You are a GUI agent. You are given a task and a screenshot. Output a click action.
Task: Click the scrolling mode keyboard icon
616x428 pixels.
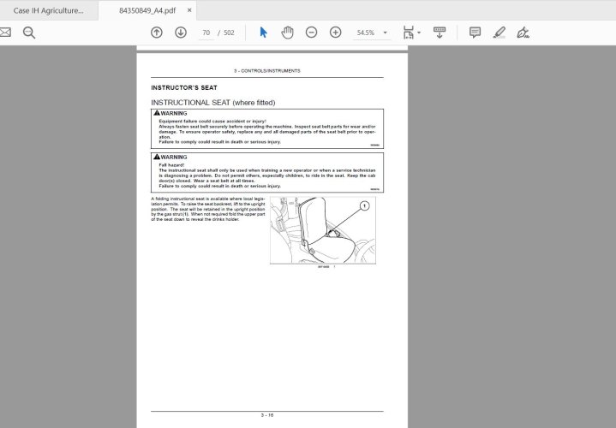point(440,33)
